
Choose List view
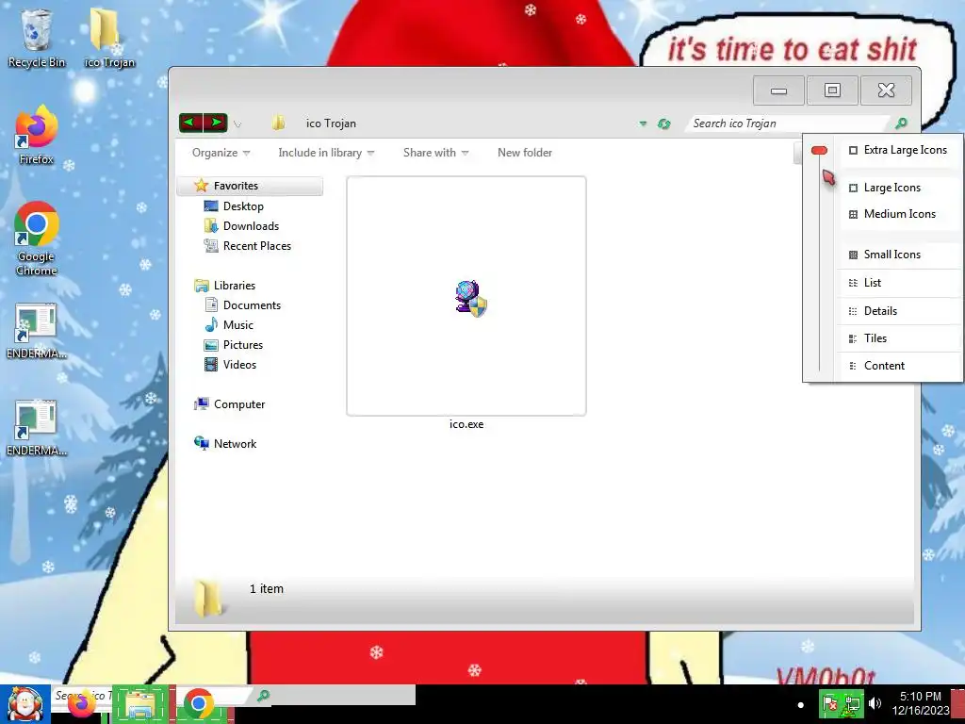pyautogui.click(x=898, y=283)
